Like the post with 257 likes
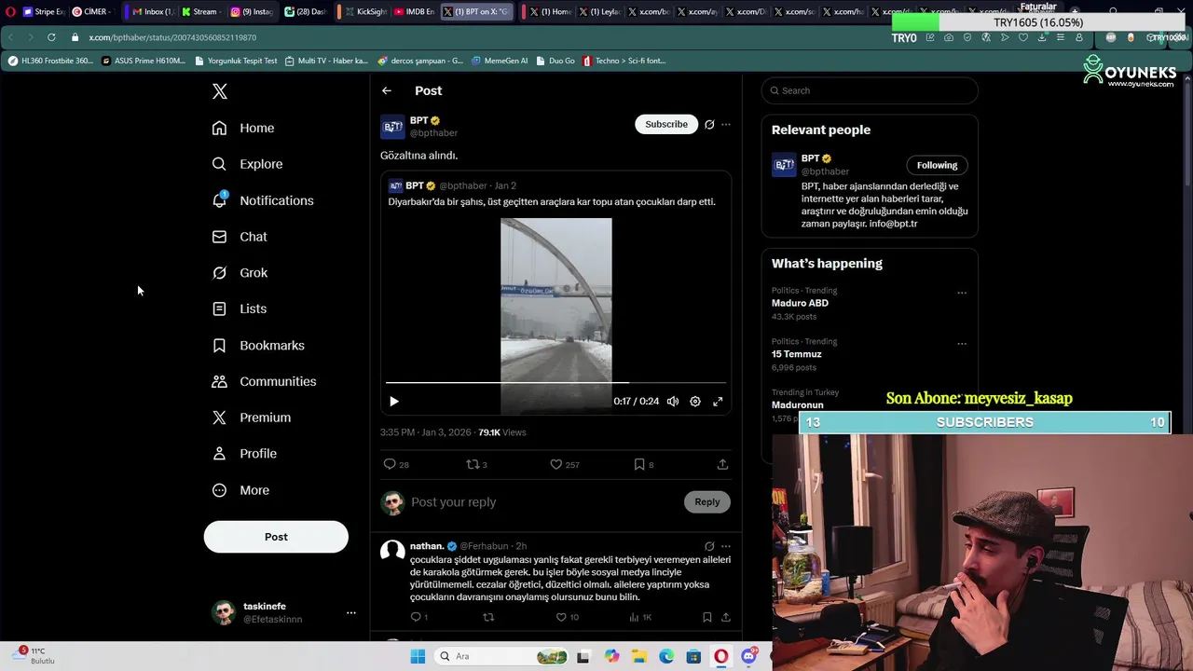The width and height of the screenshot is (1193, 671). coord(564,464)
